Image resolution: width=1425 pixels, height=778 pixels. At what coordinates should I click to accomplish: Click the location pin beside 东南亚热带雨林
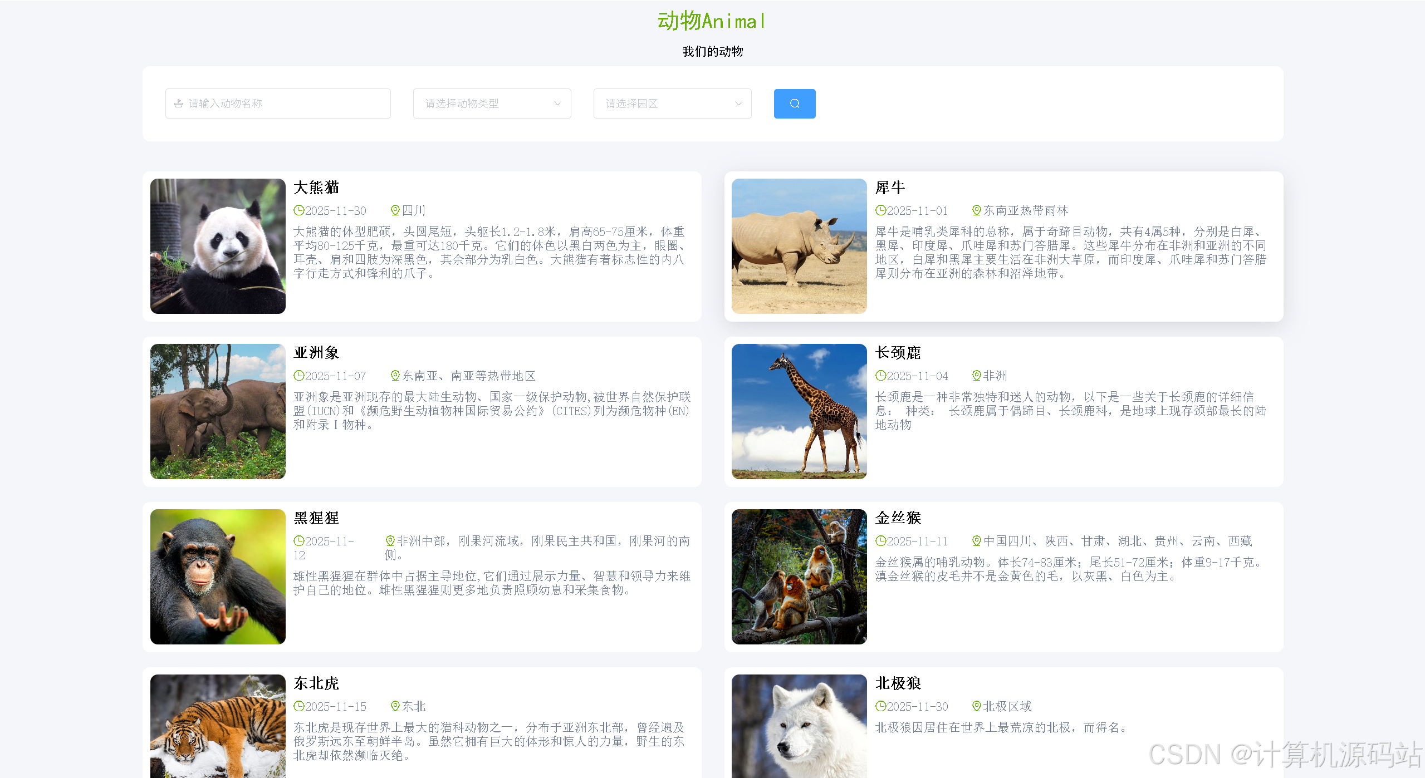point(976,210)
